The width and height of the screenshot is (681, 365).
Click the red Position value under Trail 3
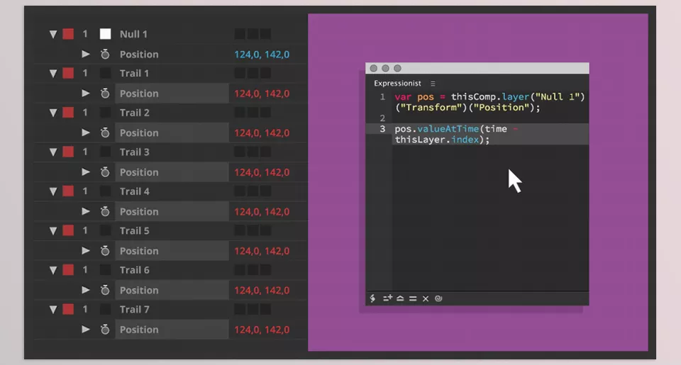[x=262, y=172]
